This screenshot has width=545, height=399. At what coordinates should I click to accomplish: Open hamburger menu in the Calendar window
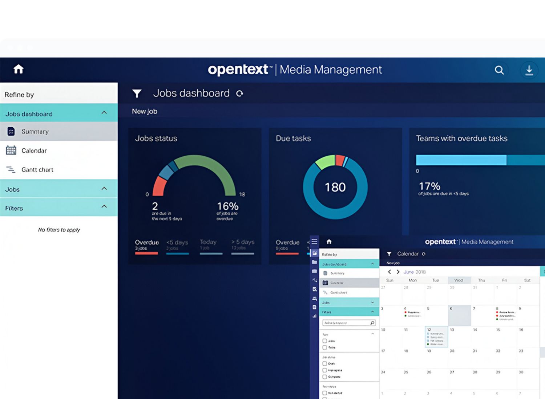click(x=314, y=242)
